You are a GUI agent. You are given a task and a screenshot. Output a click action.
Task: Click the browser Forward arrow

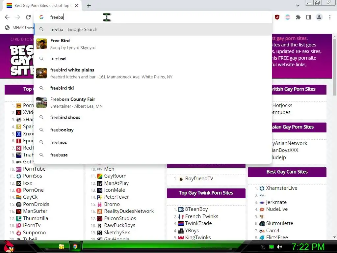18,17
